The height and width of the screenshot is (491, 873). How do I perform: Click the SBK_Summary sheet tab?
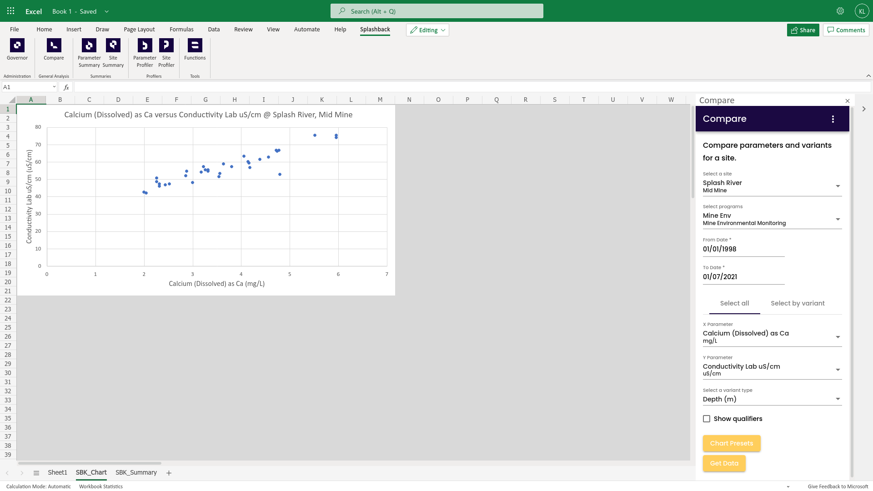click(136, 472)
